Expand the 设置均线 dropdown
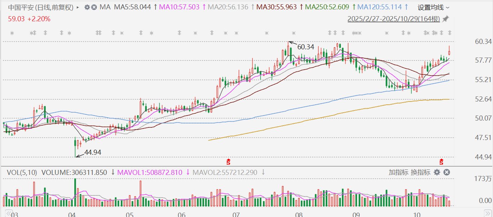Screen dimensions: 493x217 [x=434, y=7]
